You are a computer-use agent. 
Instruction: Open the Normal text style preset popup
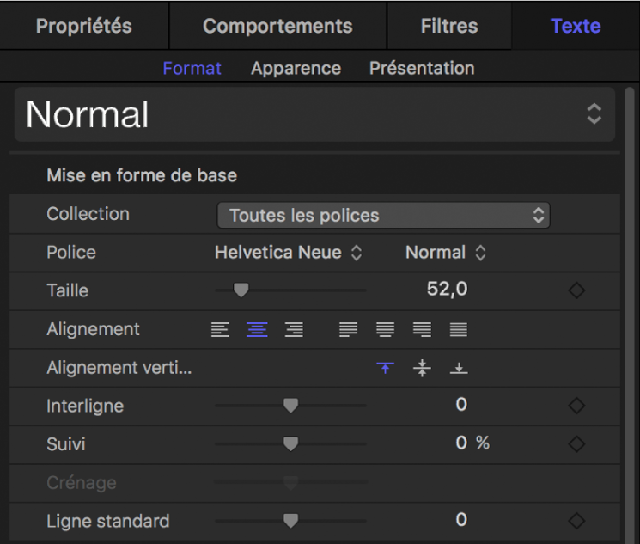pyautogui.click(x=314, y=115)
